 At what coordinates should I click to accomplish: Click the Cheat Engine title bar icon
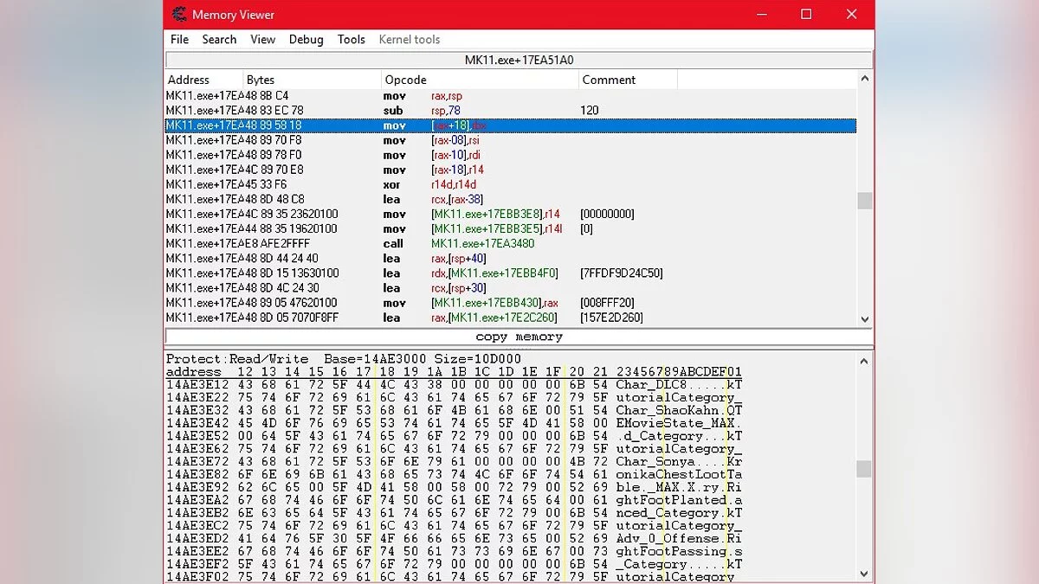179,14
